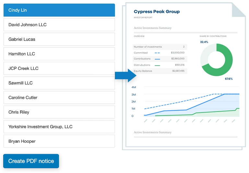Click the folded page corner of report
Image resolution: width=249 pixels, height=173 pixels.
point(238,11)
